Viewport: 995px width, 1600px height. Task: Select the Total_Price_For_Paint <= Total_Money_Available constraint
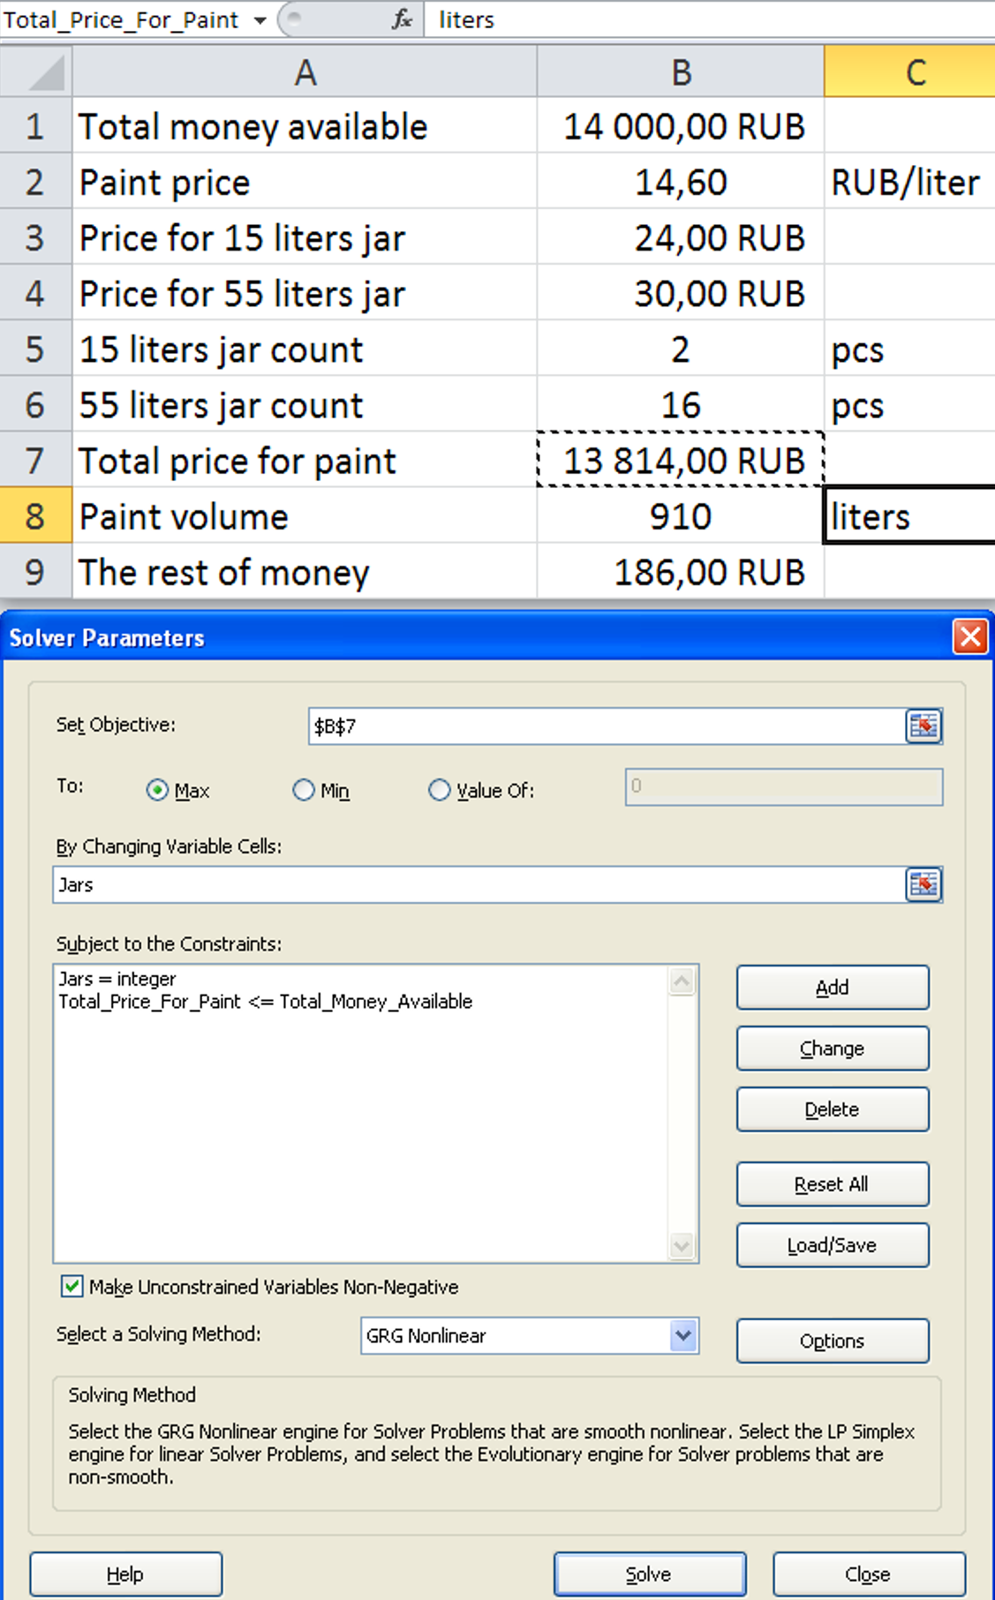pos(265,1002)
